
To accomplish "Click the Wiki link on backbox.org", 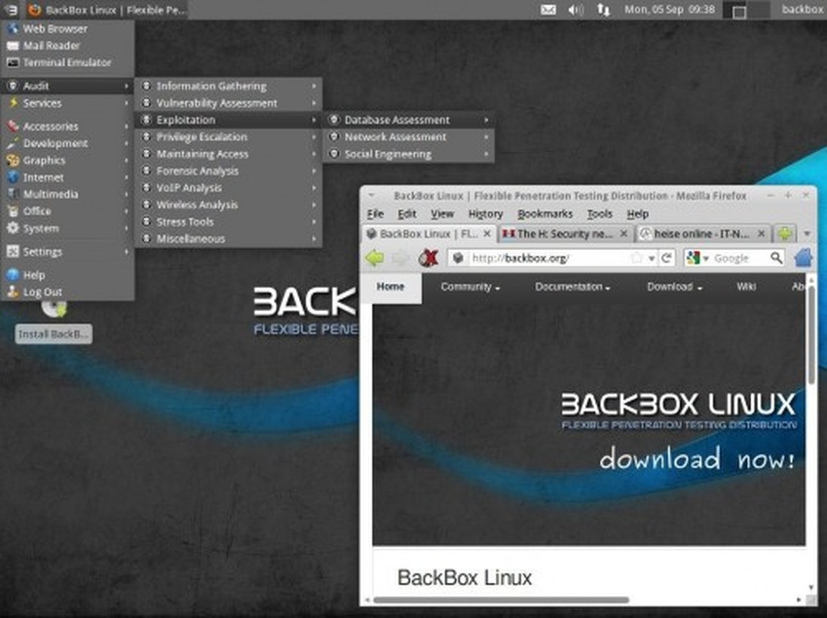I will pyautogui.click(x=746, y=287).
